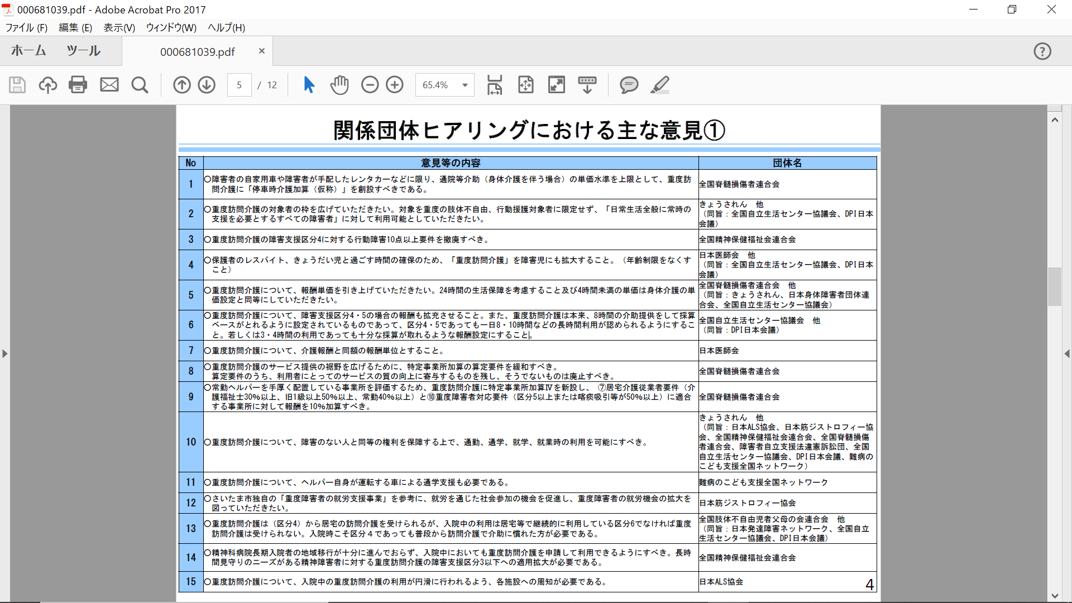Open the ウィンドウ(W) menu
Image resolution: width=1072 pixels, height=603 pixels.
(171, 27)
